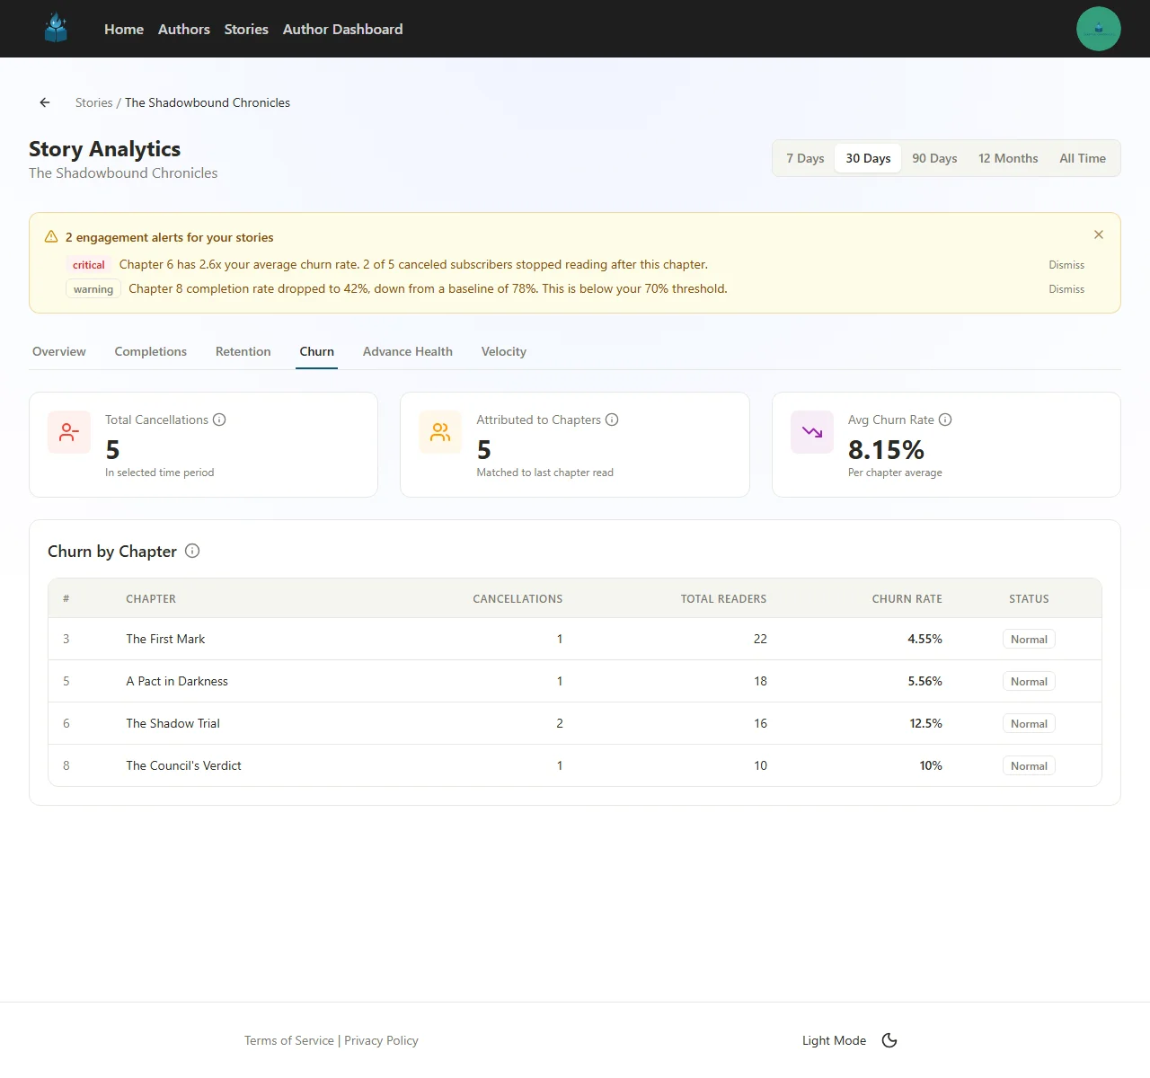Image resolution: width=1150 pixels, height=1078 pixels.
Task: Open the Avg Churn Rate info tooltip
Action: pos(946,420)
